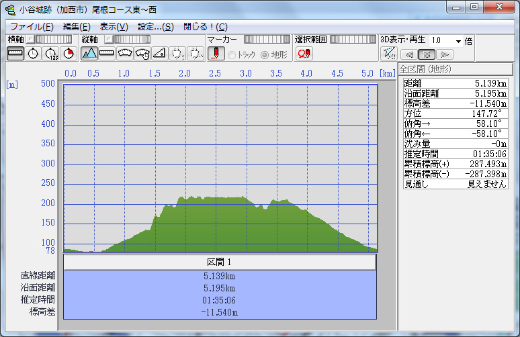This screenshot has width=520, height=337.
Task: Click the 方位 147.72° row
Action: (456, 113)
